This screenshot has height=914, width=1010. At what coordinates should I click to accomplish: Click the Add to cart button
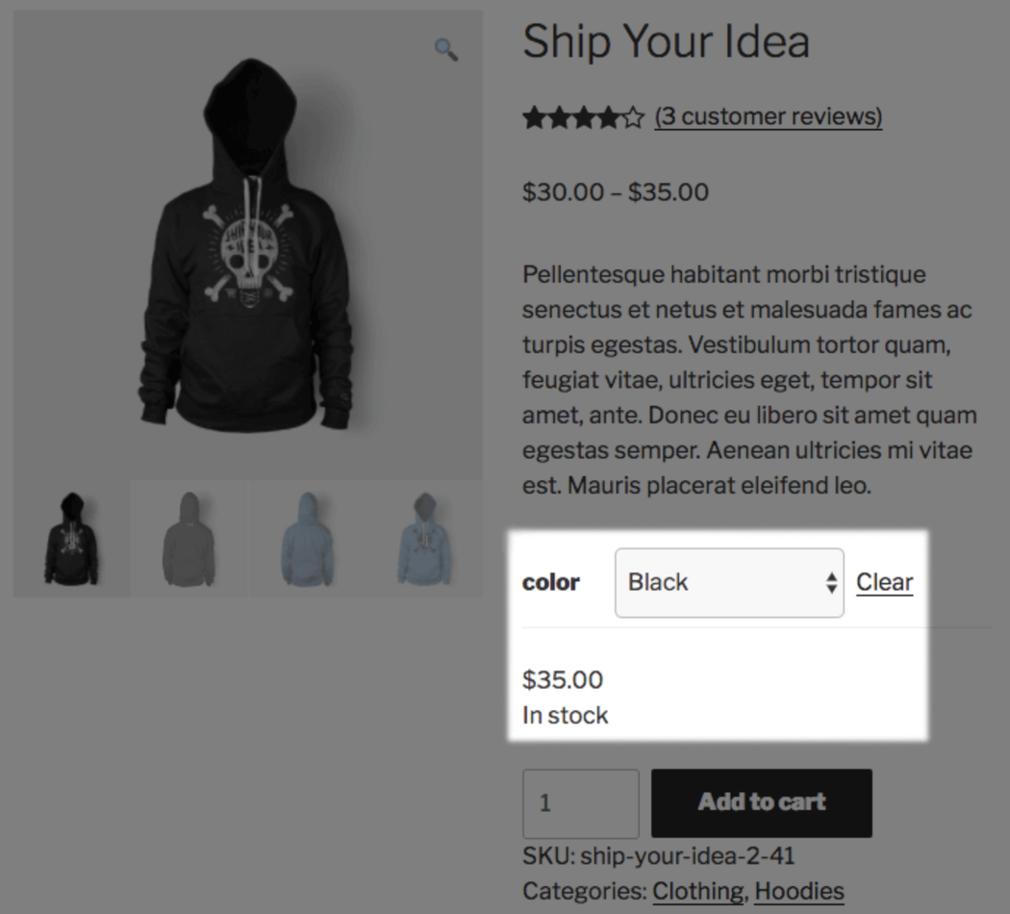pos(761,802)
